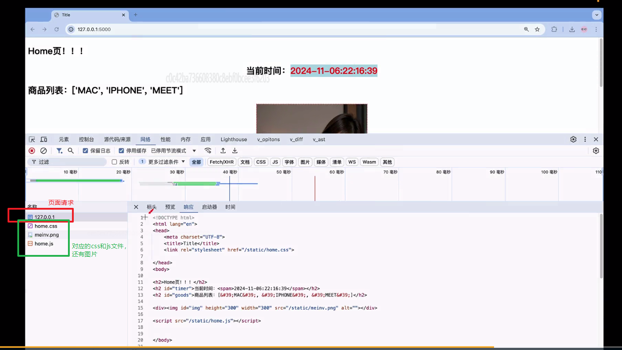622x350 pixels.
Task: Open the tab search dropdown arrow
Action: [x=597, y=15]
